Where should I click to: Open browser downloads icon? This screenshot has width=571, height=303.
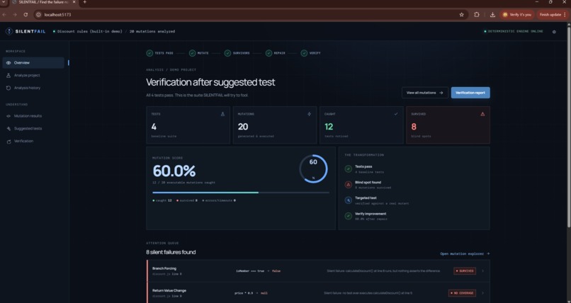[x=492, y=15]
